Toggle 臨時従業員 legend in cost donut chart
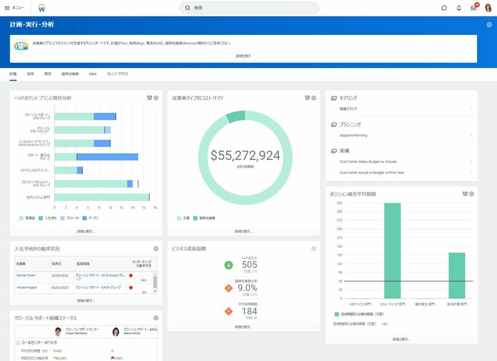Screen dimensions: 497x361 (x=204, y=218)
